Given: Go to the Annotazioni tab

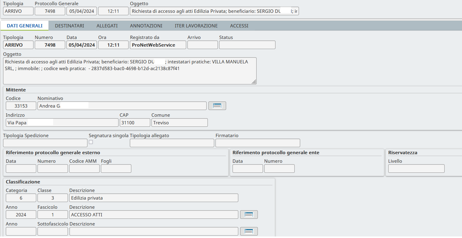Looking at the screenshot, I should [x=146, y=26].
